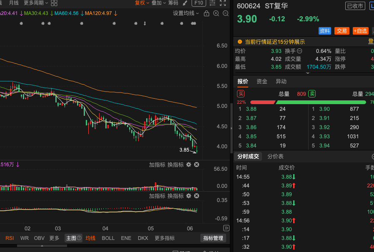The image size is (374, 252).
Task: Select RSI indicator
Action: [10, 238]
